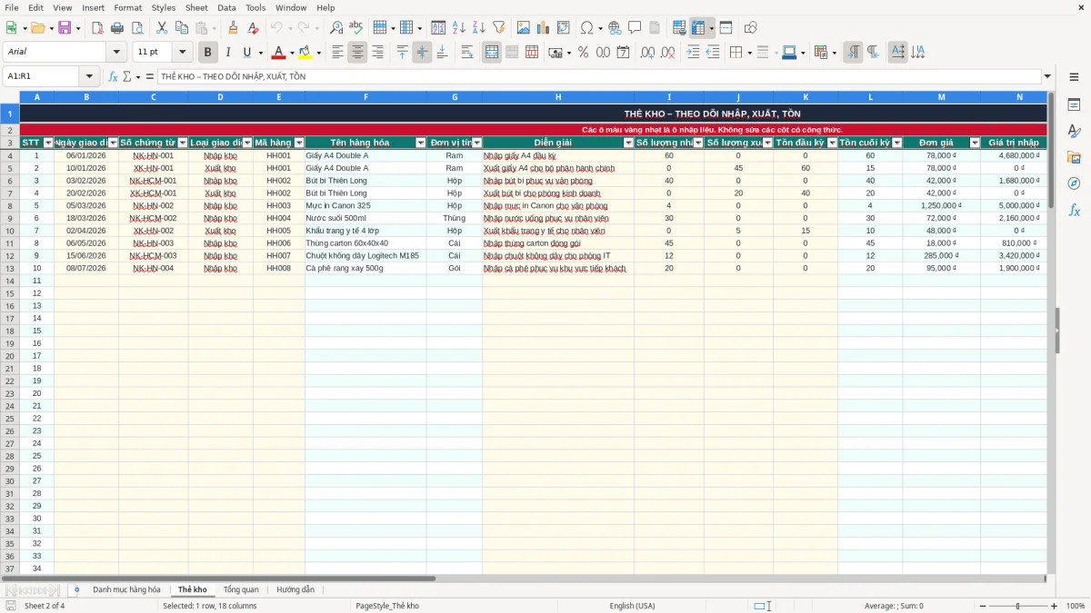Export directly as PDF
1091x613 pixels.
pyautogui.click(x=97, y=28)
